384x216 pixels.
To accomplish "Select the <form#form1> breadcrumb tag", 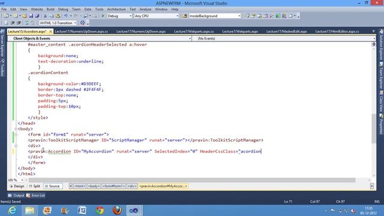I will pyautogui.click(x=114, y=186).
